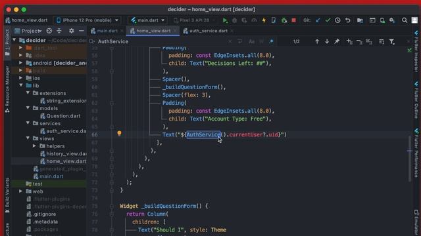Collapse the services folder
The height and width of the screenshot is (236, 421).
coord(28,123)
